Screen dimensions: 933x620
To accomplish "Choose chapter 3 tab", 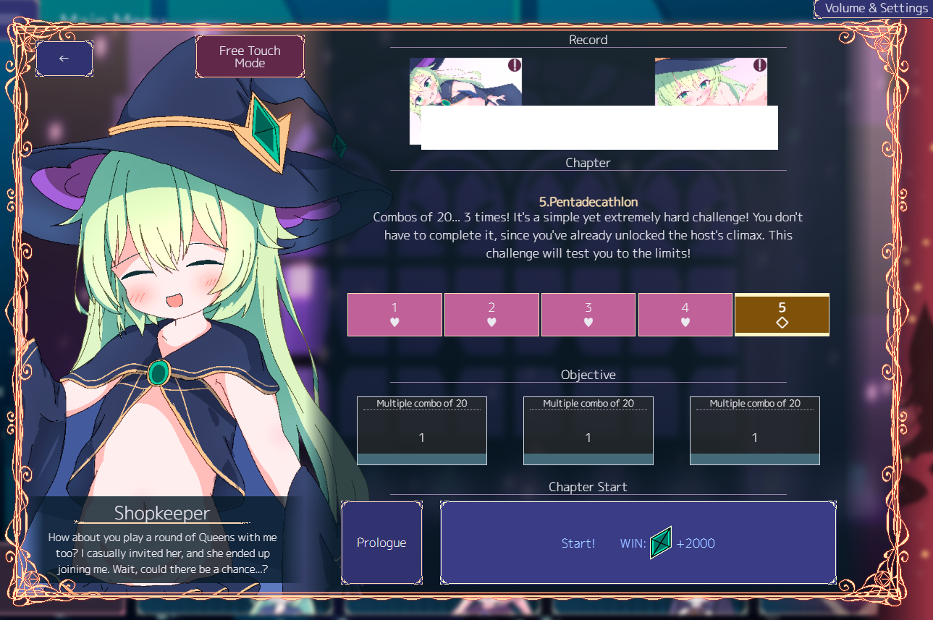I will (588, 315).
